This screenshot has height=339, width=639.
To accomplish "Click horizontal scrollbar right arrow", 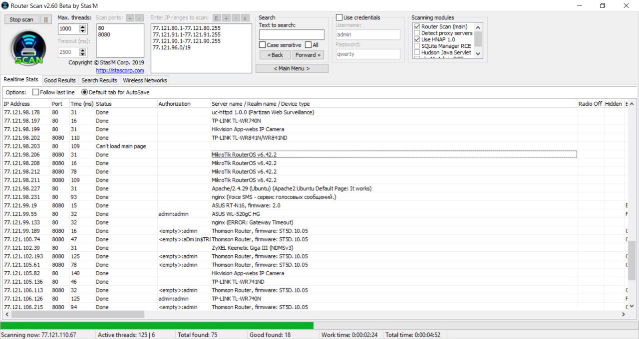I will point(624,315).
